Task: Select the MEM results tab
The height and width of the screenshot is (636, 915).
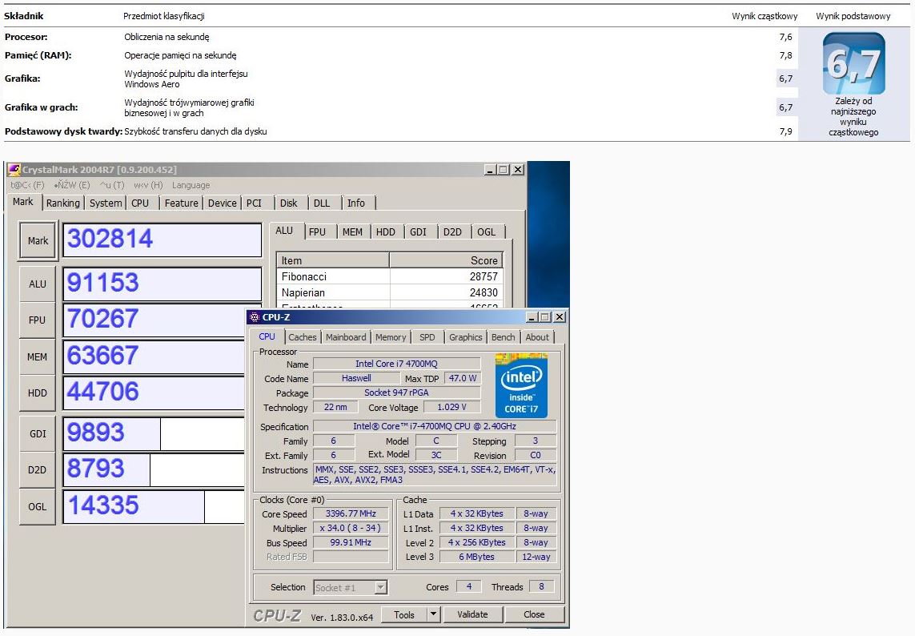Action: tap(352, 231)
